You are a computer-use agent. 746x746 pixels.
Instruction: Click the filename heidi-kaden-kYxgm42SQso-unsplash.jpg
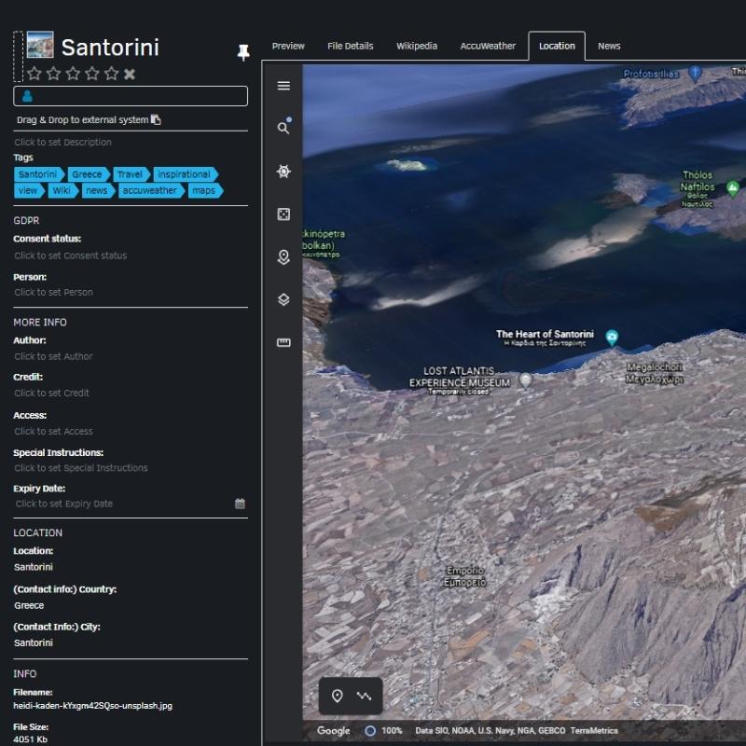point(92,706)
